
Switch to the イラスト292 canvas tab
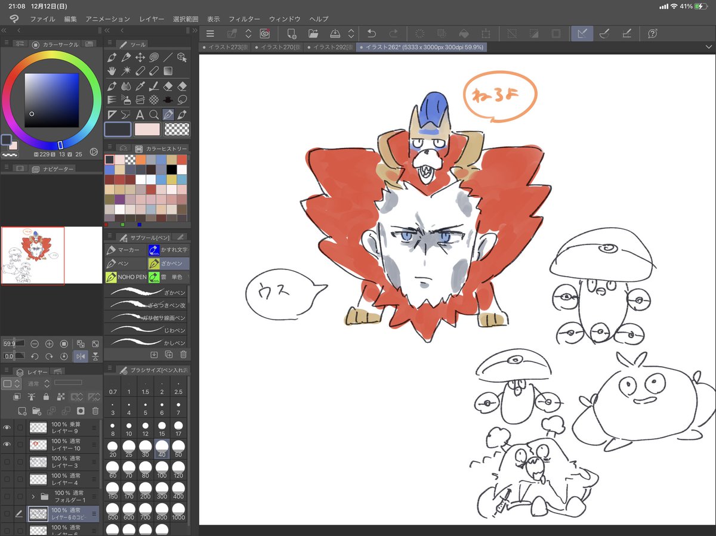click(x=330, y=47)
